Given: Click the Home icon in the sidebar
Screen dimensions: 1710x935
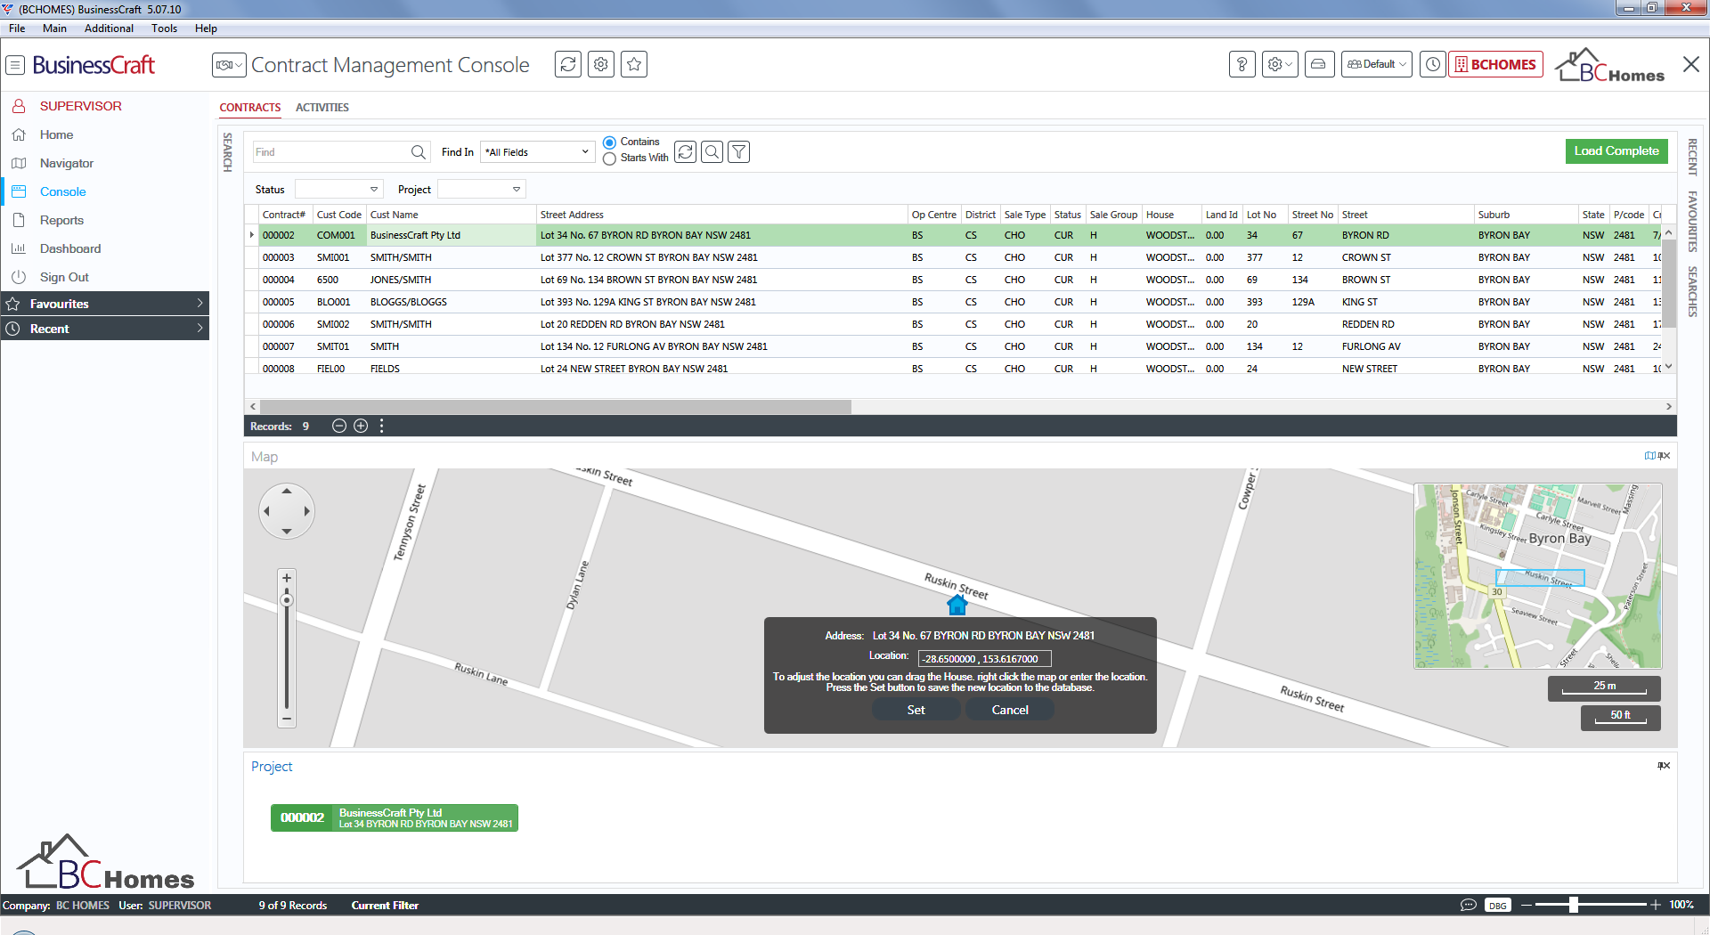Looking at the screenshot, I should pos(19,134).
